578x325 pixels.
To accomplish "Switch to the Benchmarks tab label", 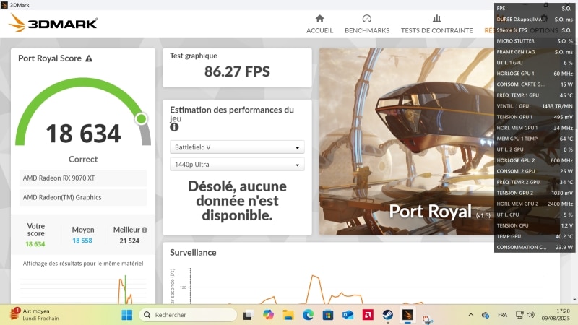I will click(x=367, y=30).
